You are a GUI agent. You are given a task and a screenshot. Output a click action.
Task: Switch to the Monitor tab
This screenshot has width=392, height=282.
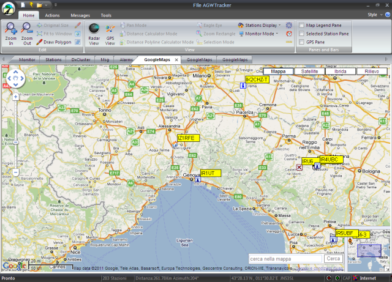pyautogui.click(x=27, y=60)
